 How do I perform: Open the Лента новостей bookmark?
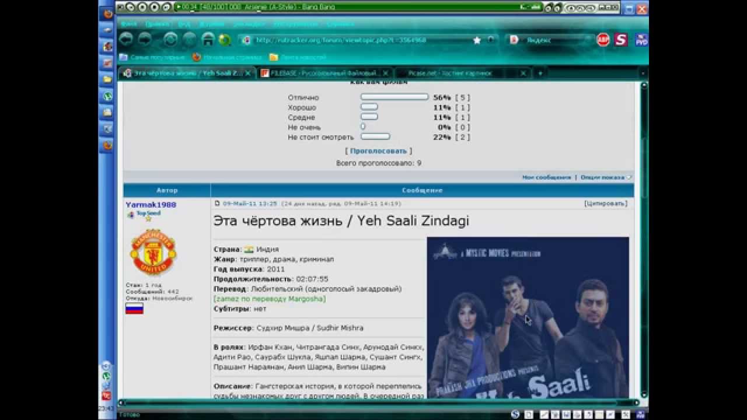[x=297, y=57]
